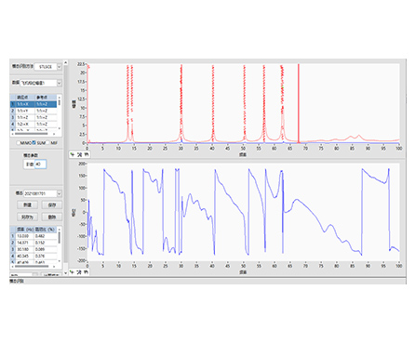Click the up arrow of the left panel scrollbar
Image resolution: width=415 pixels, height=343 pixels.
click(x=65, y=62)
